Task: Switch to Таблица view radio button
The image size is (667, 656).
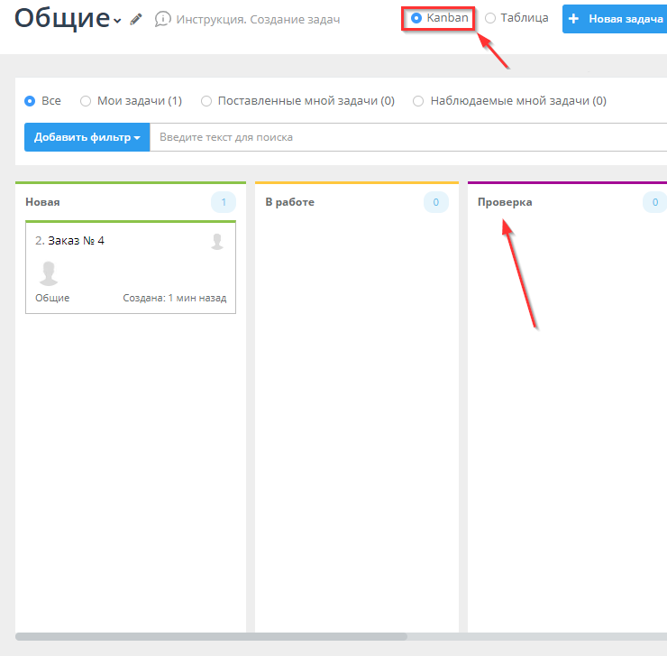Action: coord(490,18)
